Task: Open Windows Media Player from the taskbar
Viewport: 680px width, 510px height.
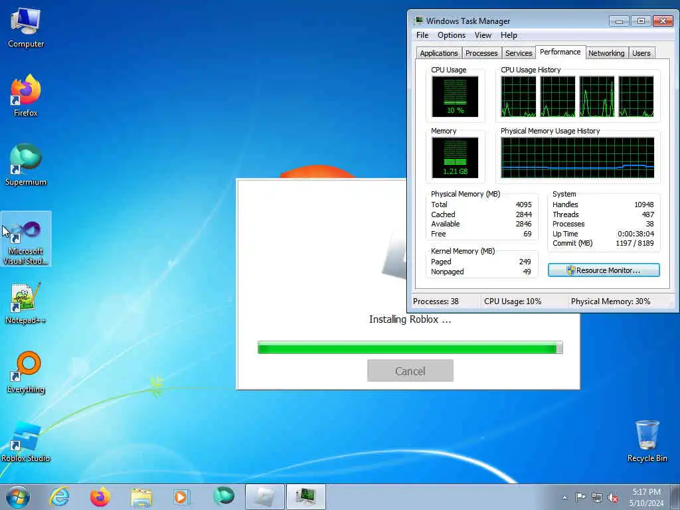Action: coord(181,497)
